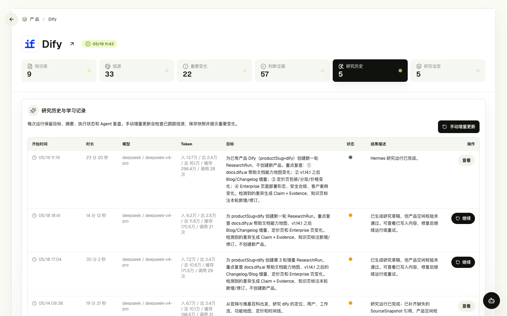Click the token cell starting 入 7.2万
Image resolution: width=507 pixels, height=316 pixels.
pos(198,268)
